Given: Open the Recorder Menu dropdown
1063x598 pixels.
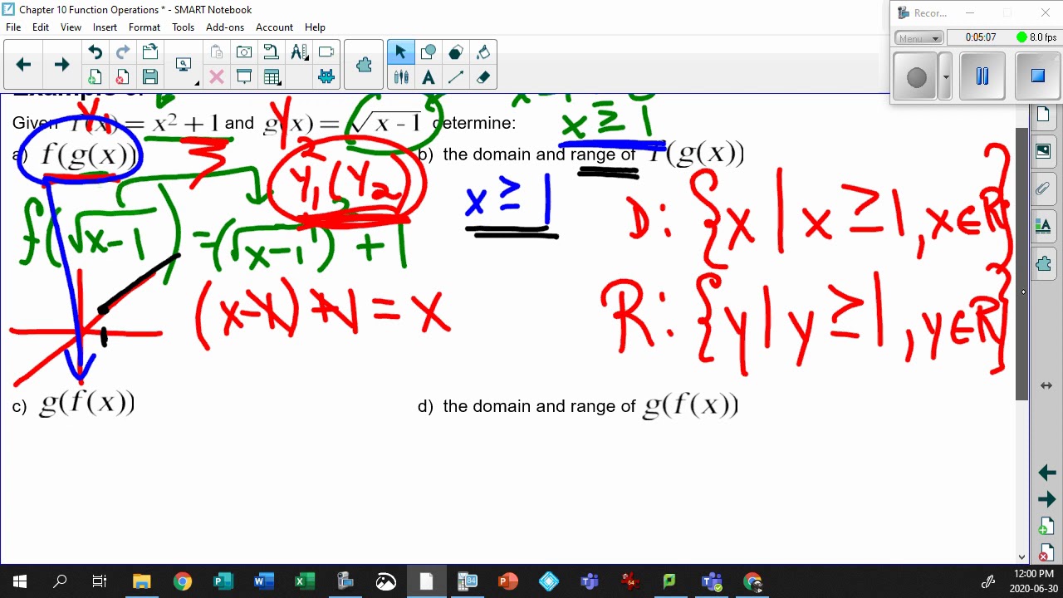Looking at the screenshot, I should (x=918, y=38).
